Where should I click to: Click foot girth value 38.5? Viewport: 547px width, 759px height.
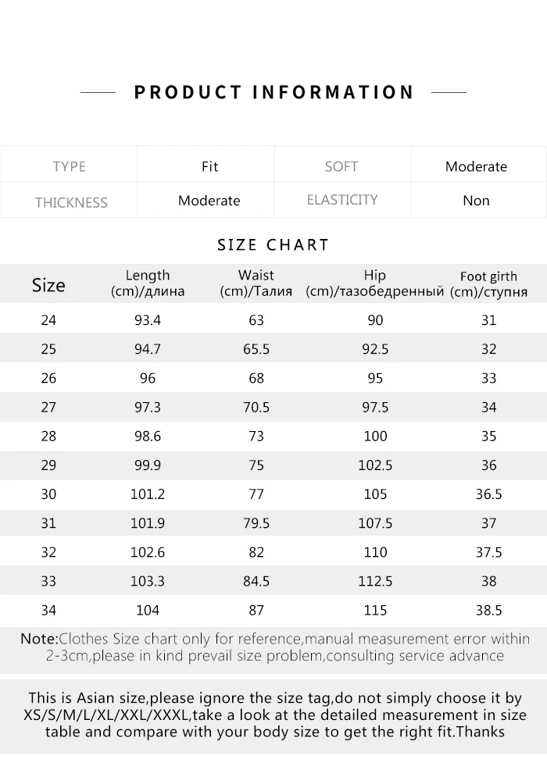pyautogui.click(x=488, y=610)
